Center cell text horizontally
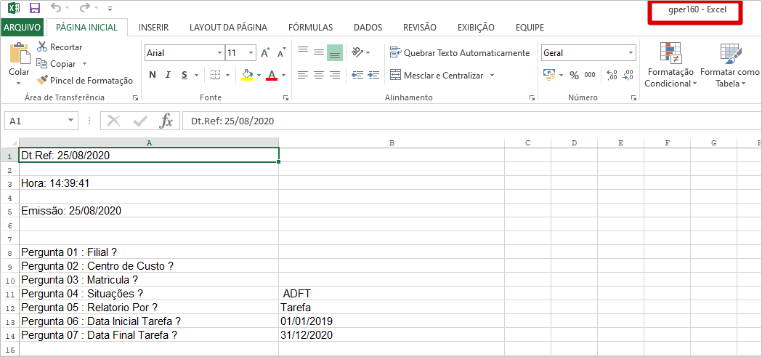This screenshot has width=762, height=357. (x=319, y=75)
